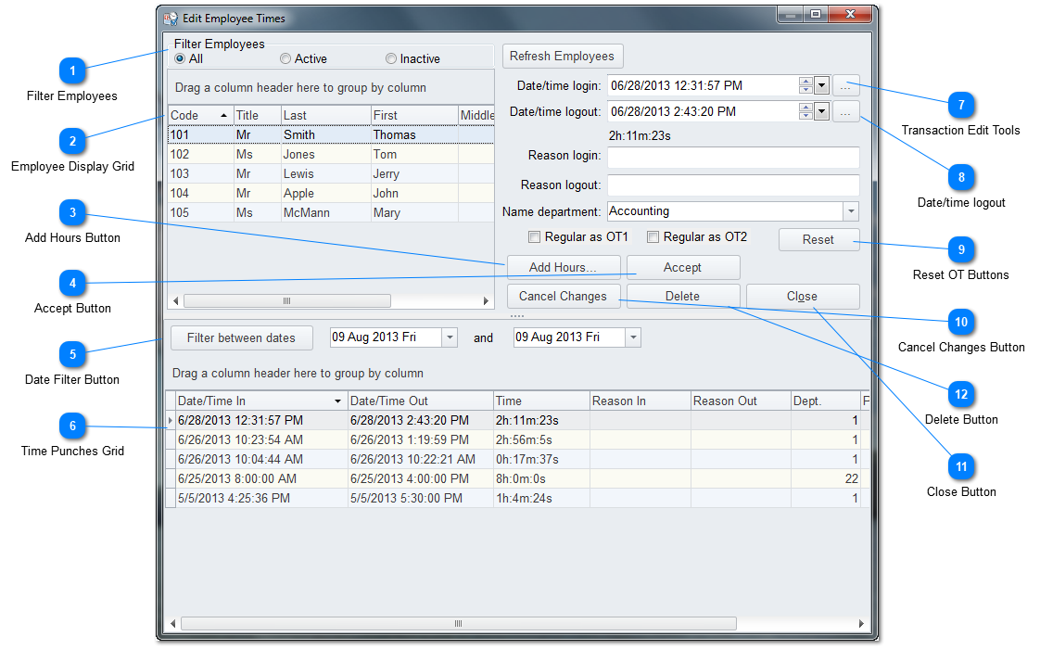Click the Reason login text field
Image resolution: width=1040 pixels, height=649 pixels.
coord(732,157)
